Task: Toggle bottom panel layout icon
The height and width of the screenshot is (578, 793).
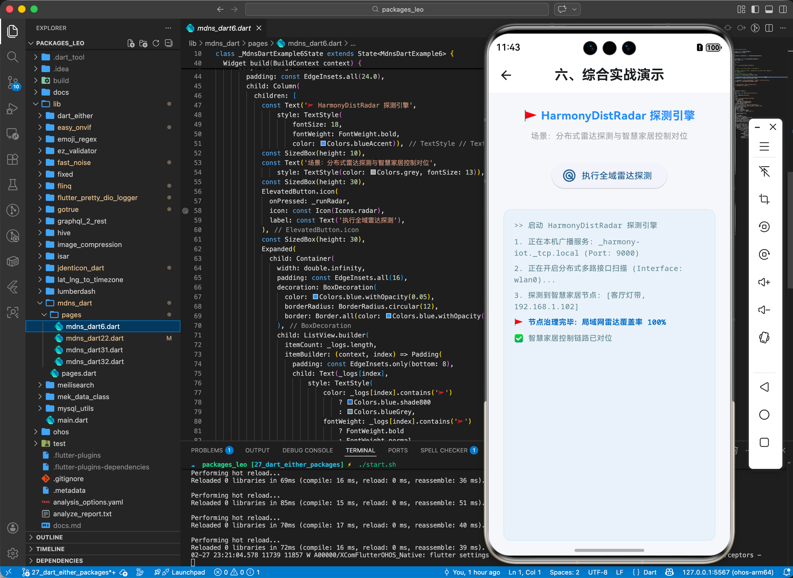Action: coord(769,9)
